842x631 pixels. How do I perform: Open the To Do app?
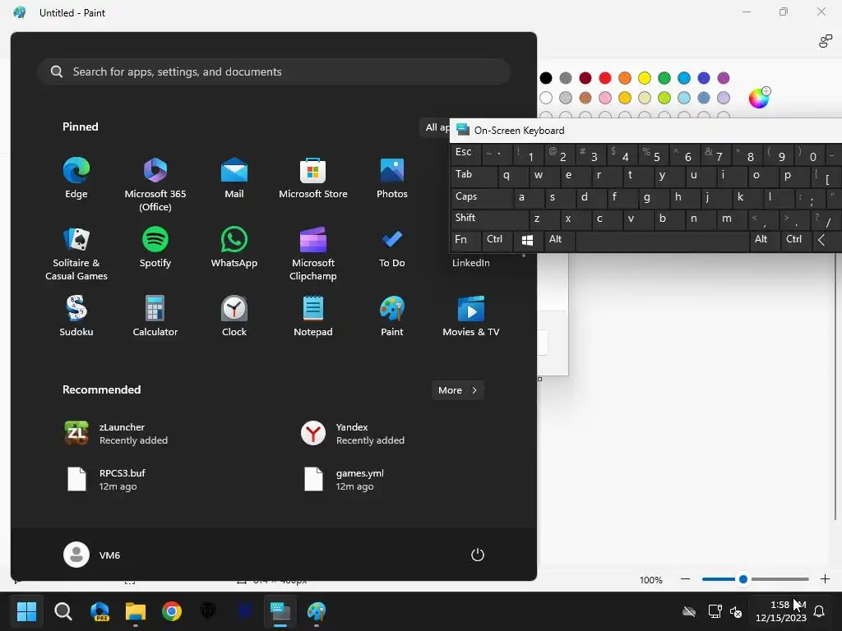tap(392, 247)
